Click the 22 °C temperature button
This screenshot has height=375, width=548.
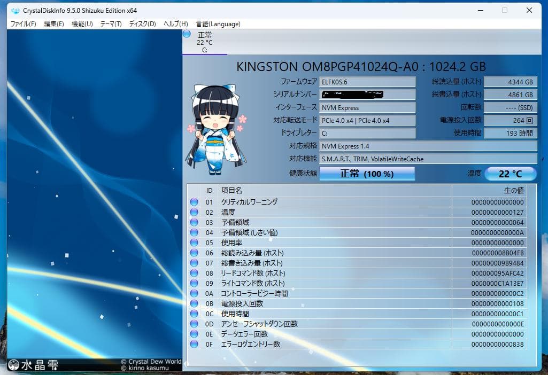[511, 174]
